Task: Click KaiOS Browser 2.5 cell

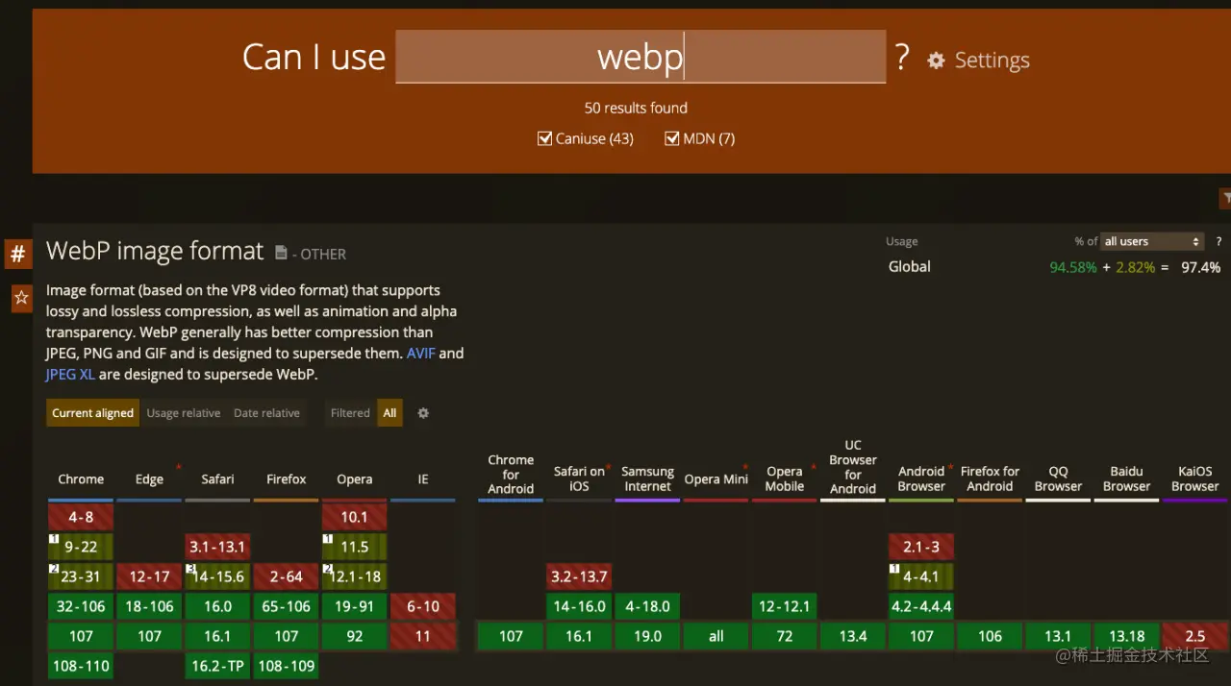Action: (x=1195, y=636)
